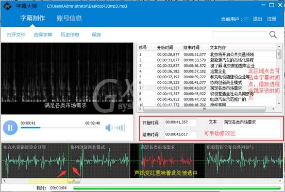The image size is (285, 192).
Task: Open a file via 打开文件
Action: tap(16, 34)
